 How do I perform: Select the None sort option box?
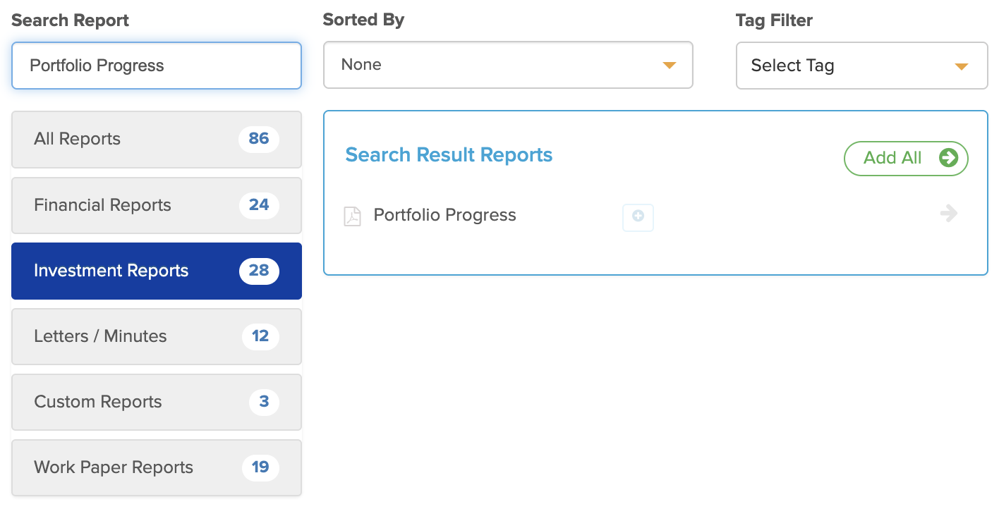click(x=508, y=65)
